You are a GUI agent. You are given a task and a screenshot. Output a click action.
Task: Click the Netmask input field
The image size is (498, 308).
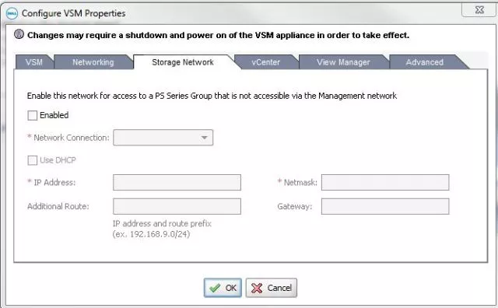[x=385, y=182]
